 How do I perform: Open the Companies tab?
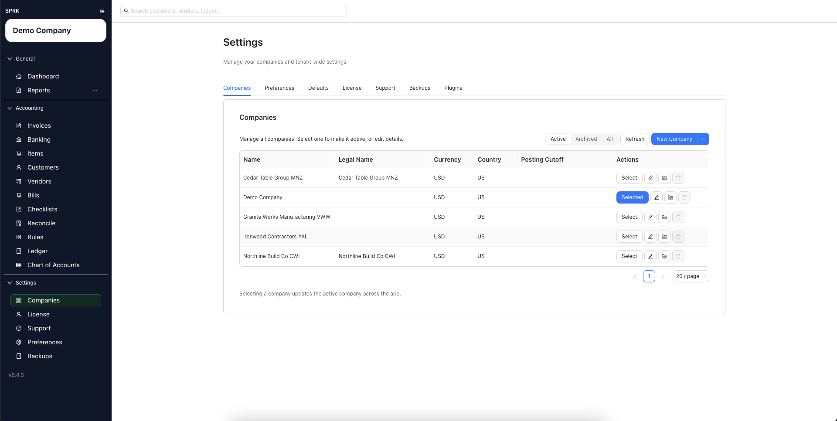237,88
